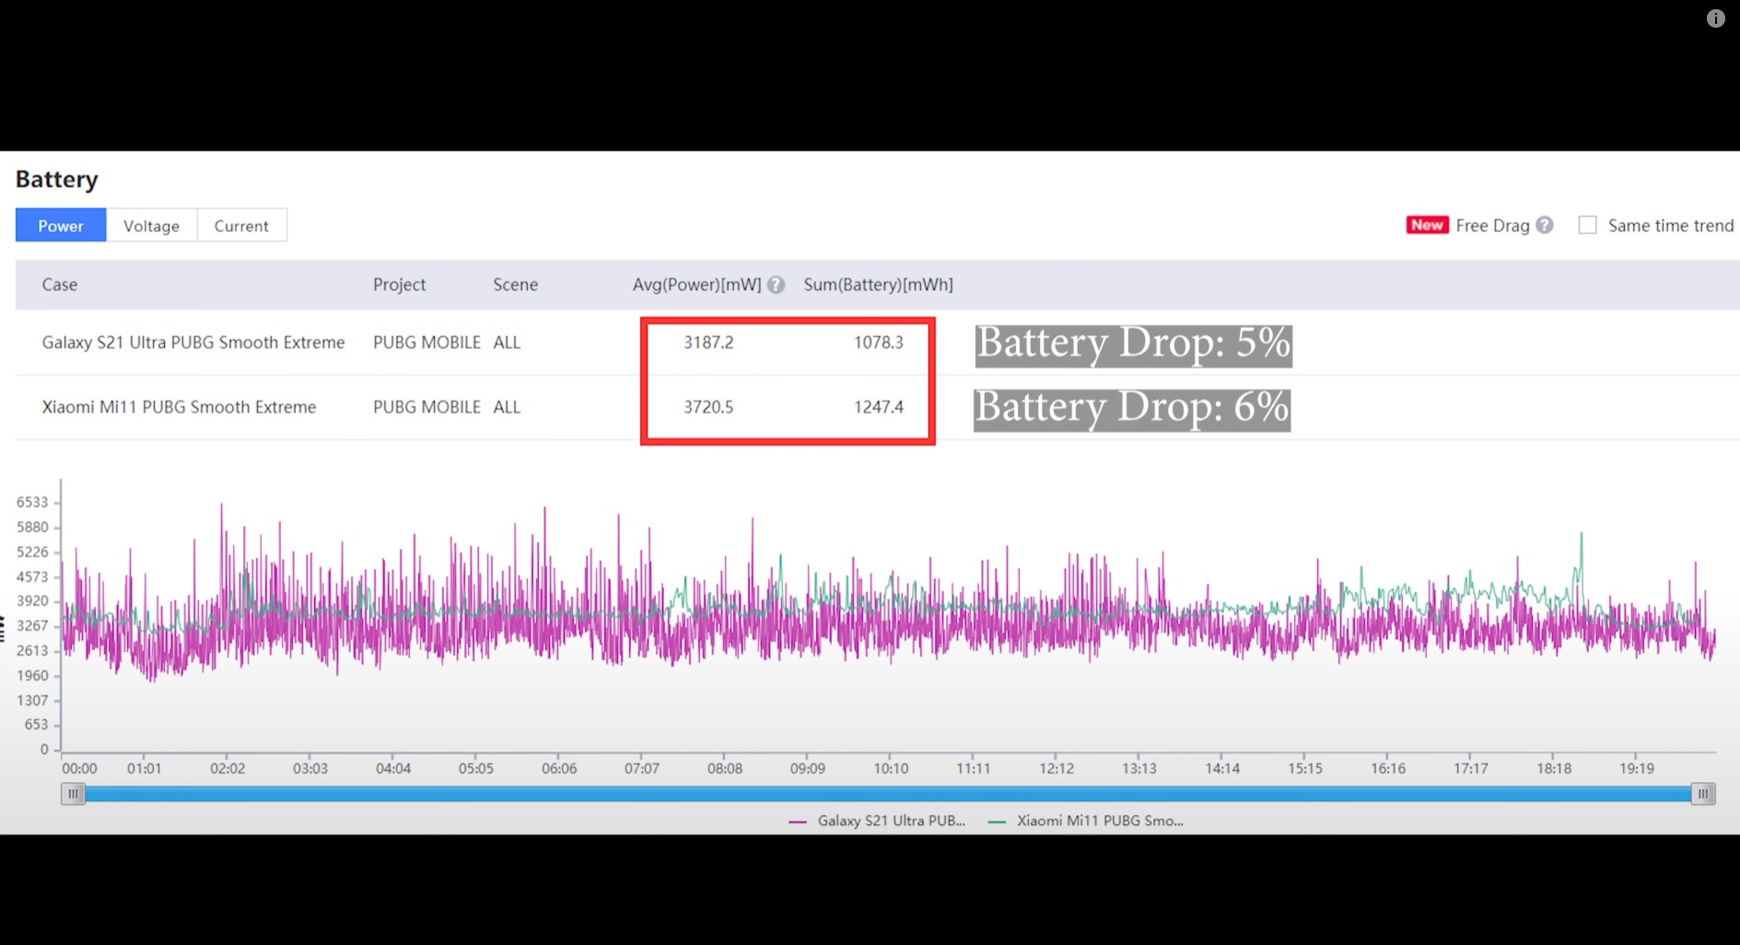
Task: Switch to the Voltage tab
Action: pos(151,226)
